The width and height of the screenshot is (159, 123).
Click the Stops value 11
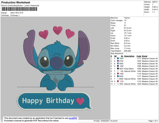[x=125, y=23]
